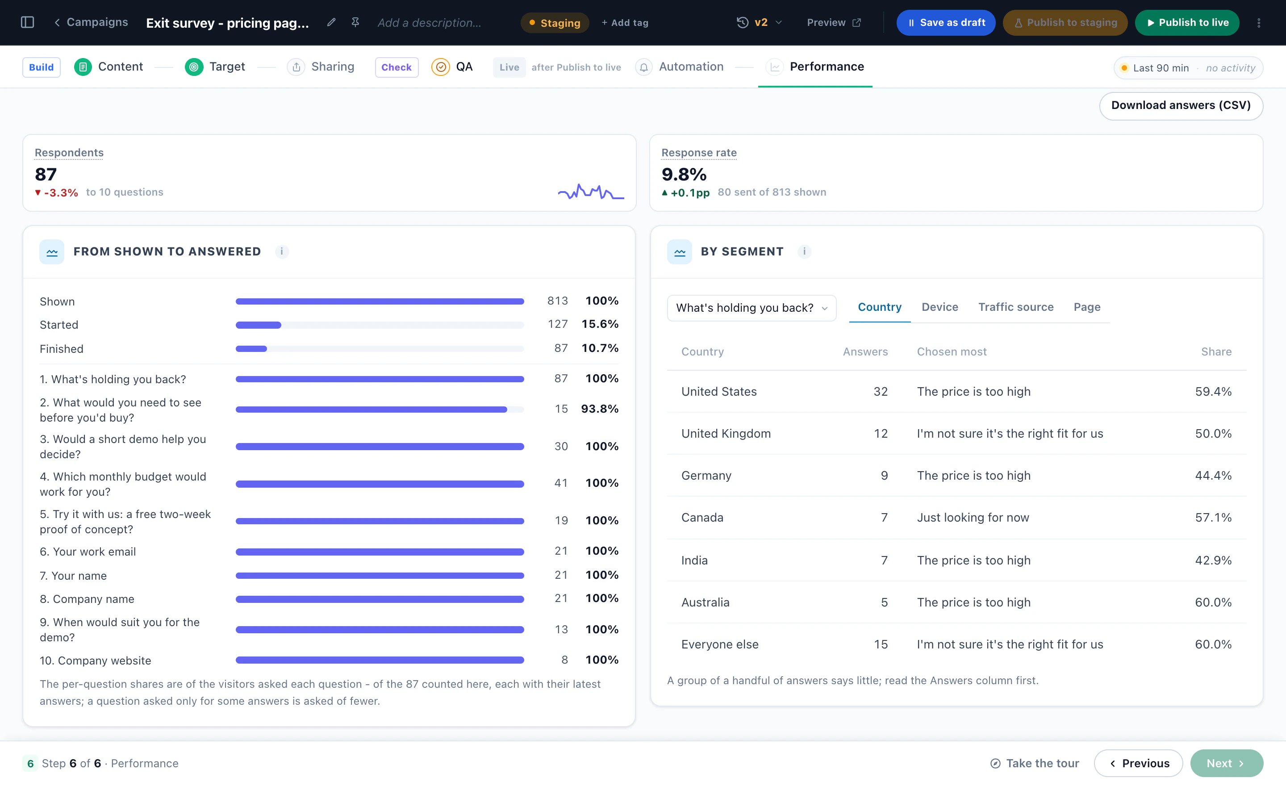Viewport: 1286px width, 786px height.
Task: Open Automation bell icon
Action: point(644,67)
